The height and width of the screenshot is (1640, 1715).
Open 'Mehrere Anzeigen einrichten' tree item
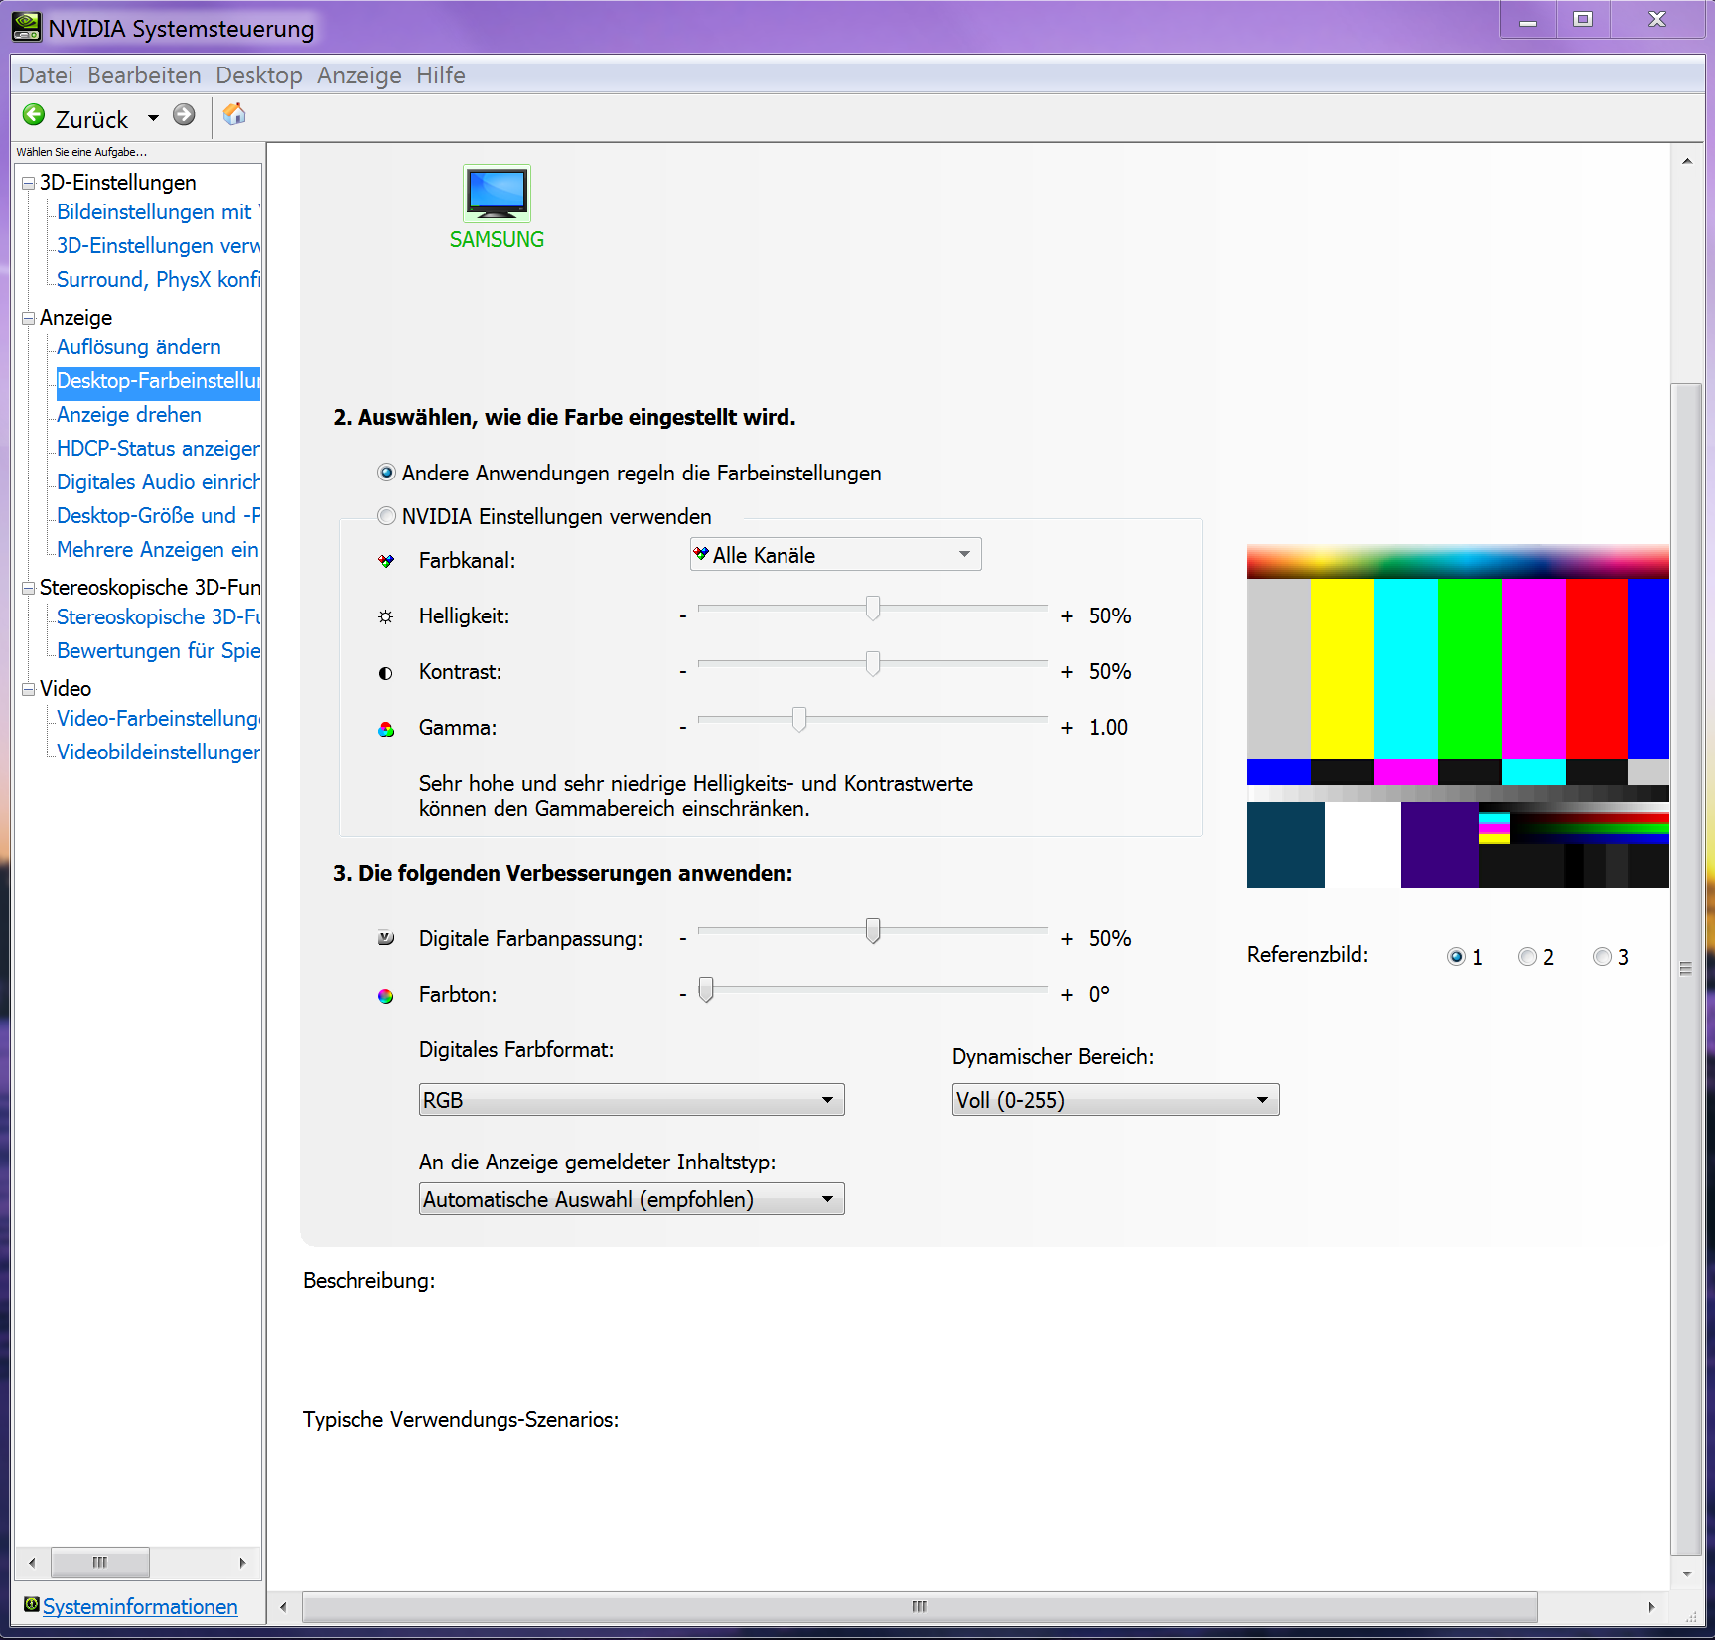point(158,550)
